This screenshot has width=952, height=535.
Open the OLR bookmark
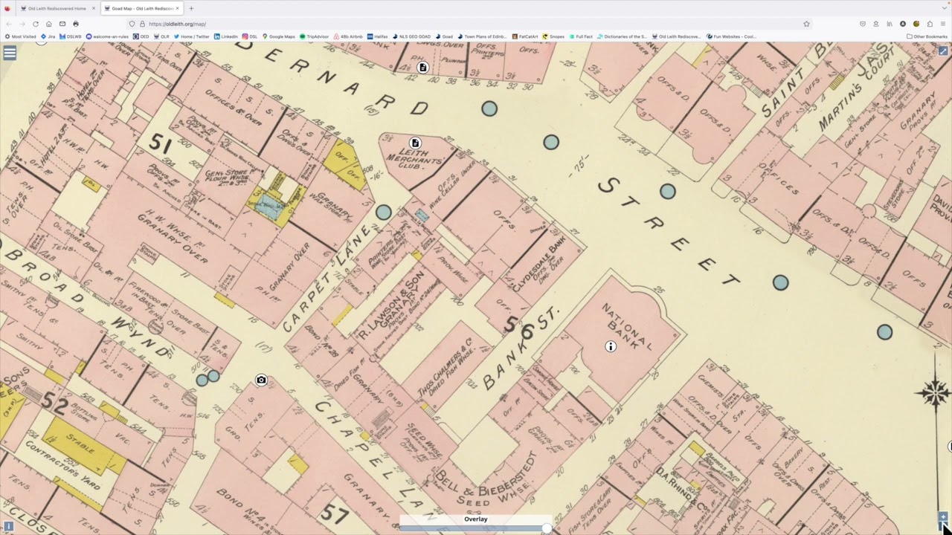coord(161,36)
